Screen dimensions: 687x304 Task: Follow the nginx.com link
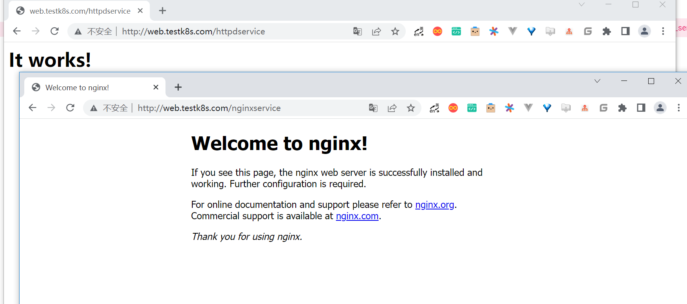tap(357, 216)
